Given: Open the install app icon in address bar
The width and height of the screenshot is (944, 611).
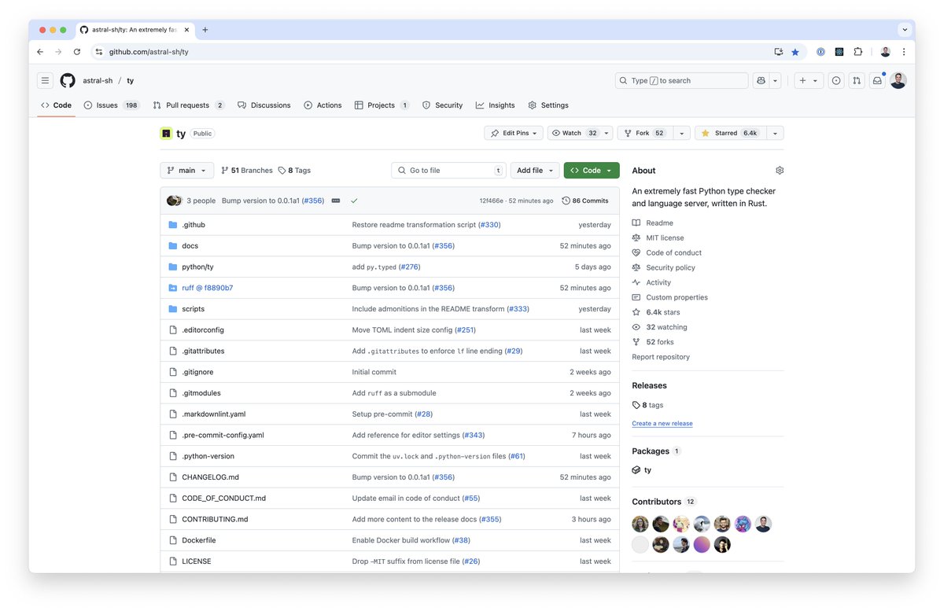Looking at the screenshot, I should point(778,52).
